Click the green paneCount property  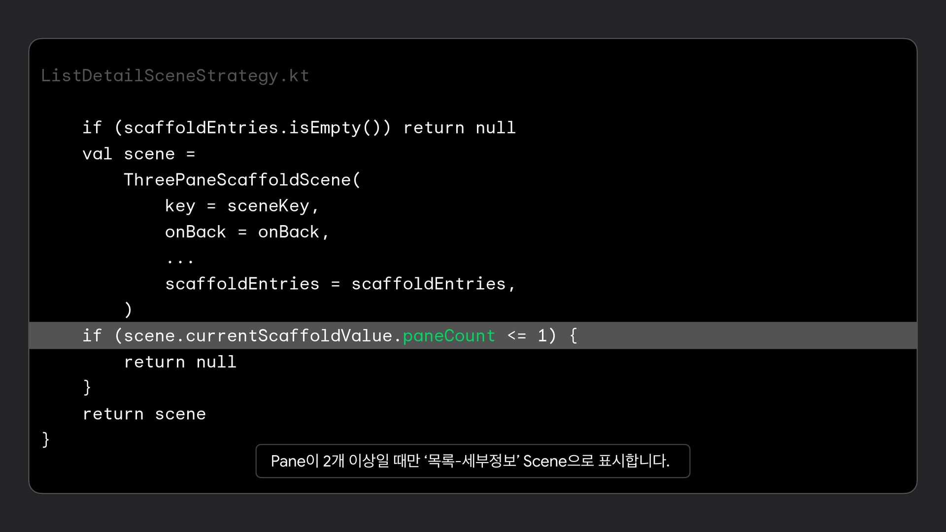(x=449, y=336)
